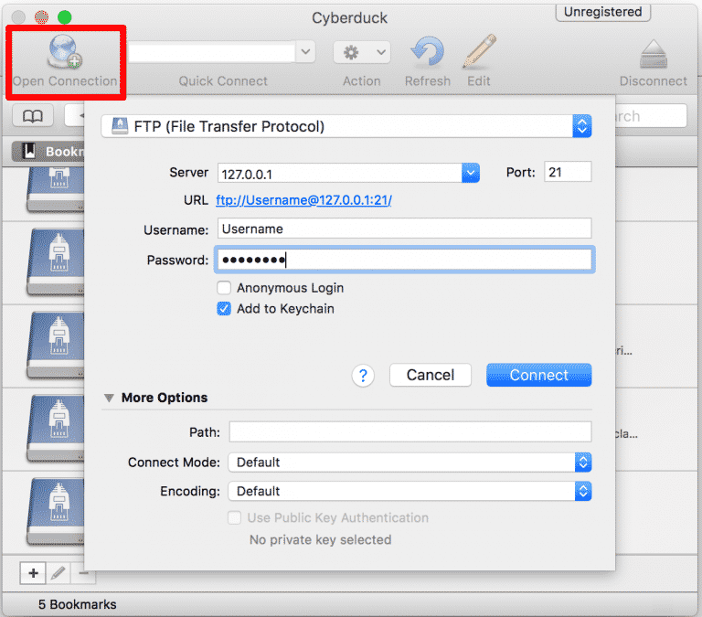Click into the Password field

click(x=404, y=260)
